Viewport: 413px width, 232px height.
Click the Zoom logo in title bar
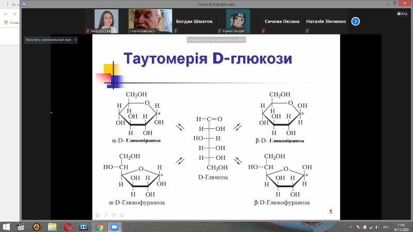click(24, 4)
